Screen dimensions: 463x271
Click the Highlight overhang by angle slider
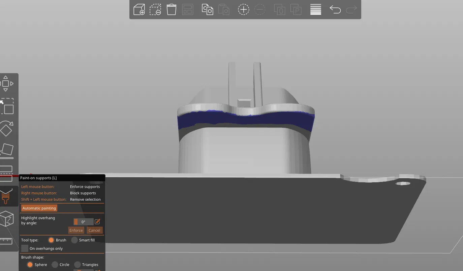pos(84,222)
